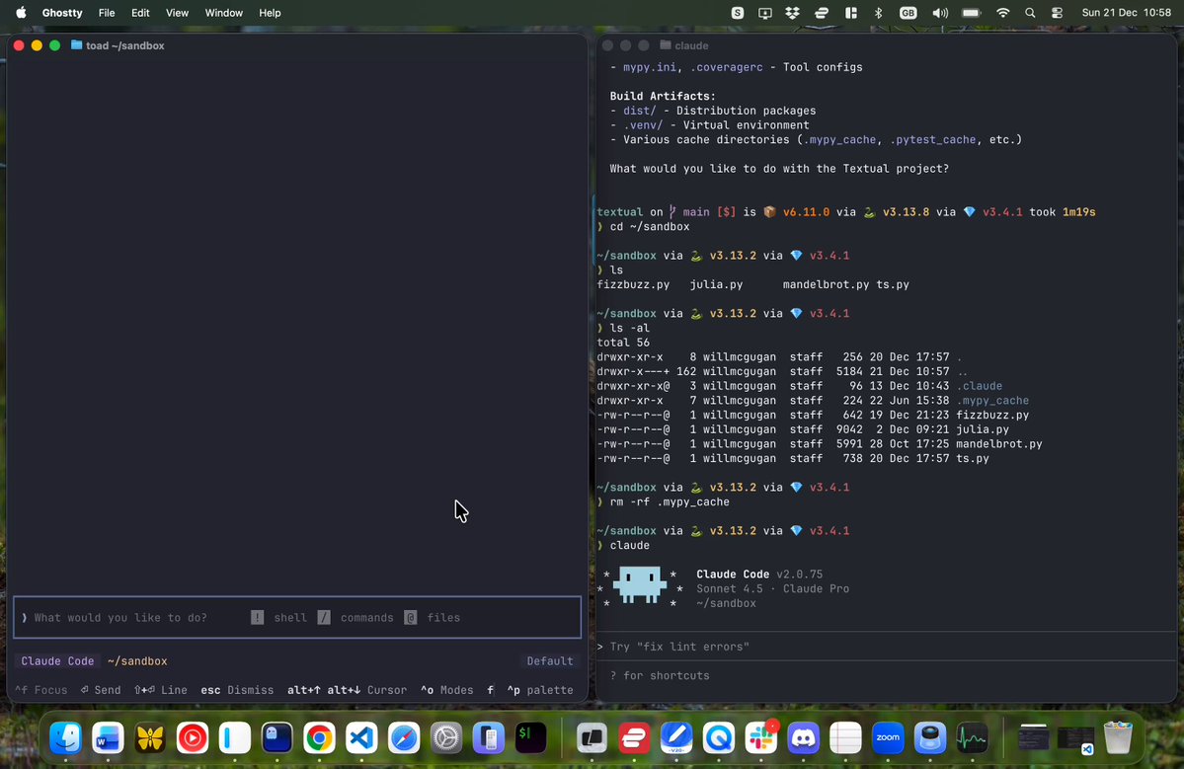Click the S icon in menu bar
Image resolution: width=1184 pixels, height=769 pixels.
click(738, 13)
